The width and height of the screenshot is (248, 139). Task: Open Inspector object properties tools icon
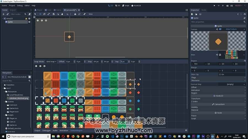(x=244, y=18)
